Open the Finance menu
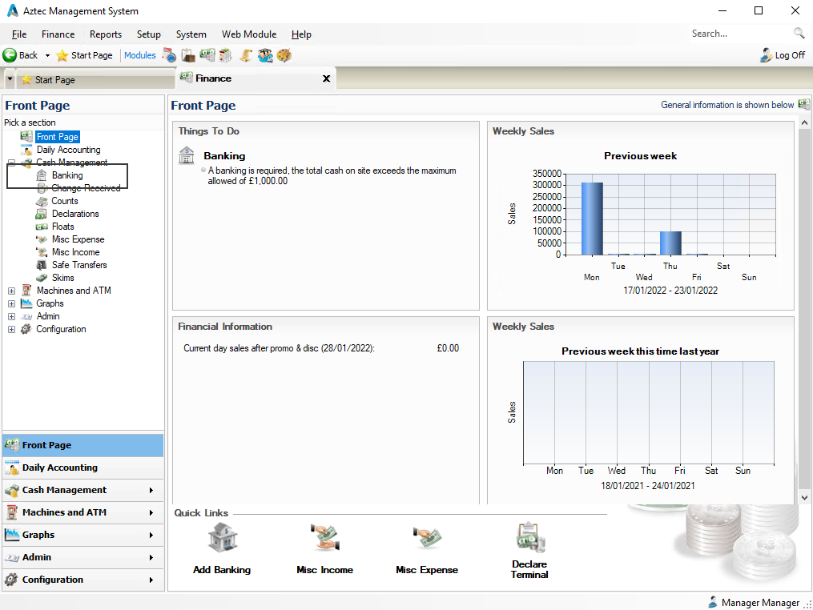Screen dimensions: 813x610 tap(57, 34)
